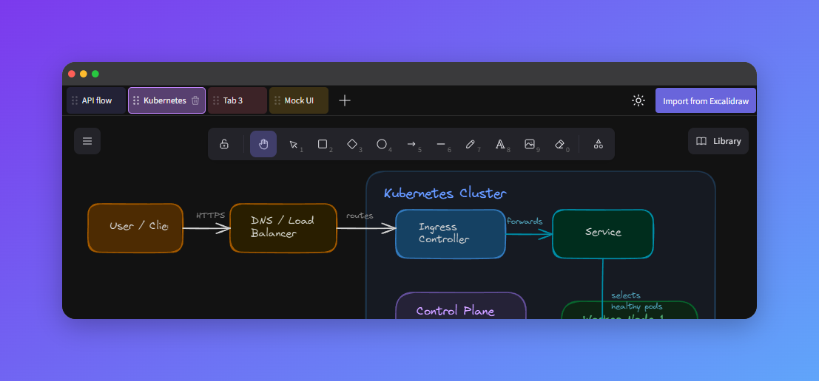Click the Kubernetes Cluster title text
Viewport: 819px width, 381px height.
click(445, 193)
